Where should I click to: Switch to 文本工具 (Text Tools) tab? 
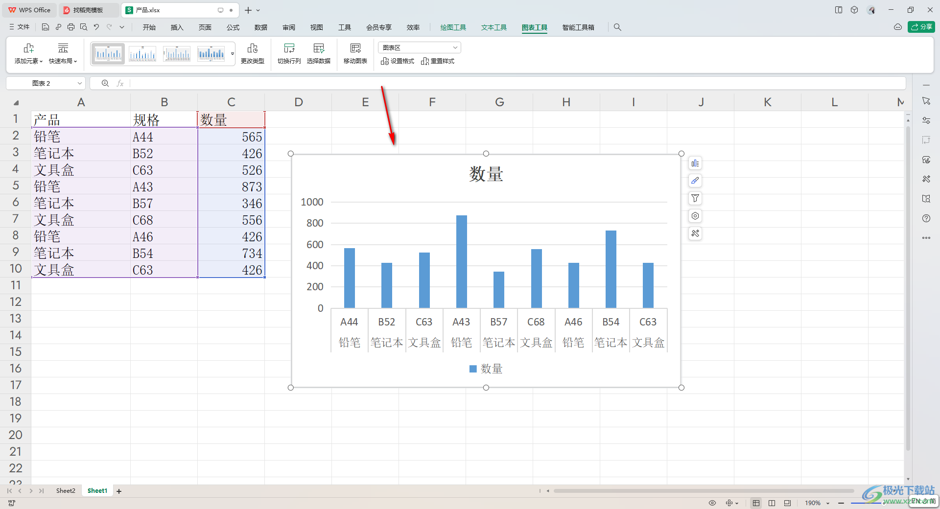coord(493,27)
